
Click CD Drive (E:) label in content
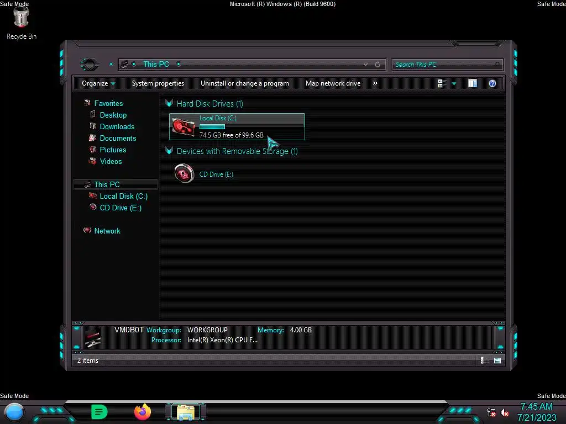[216, 174]
